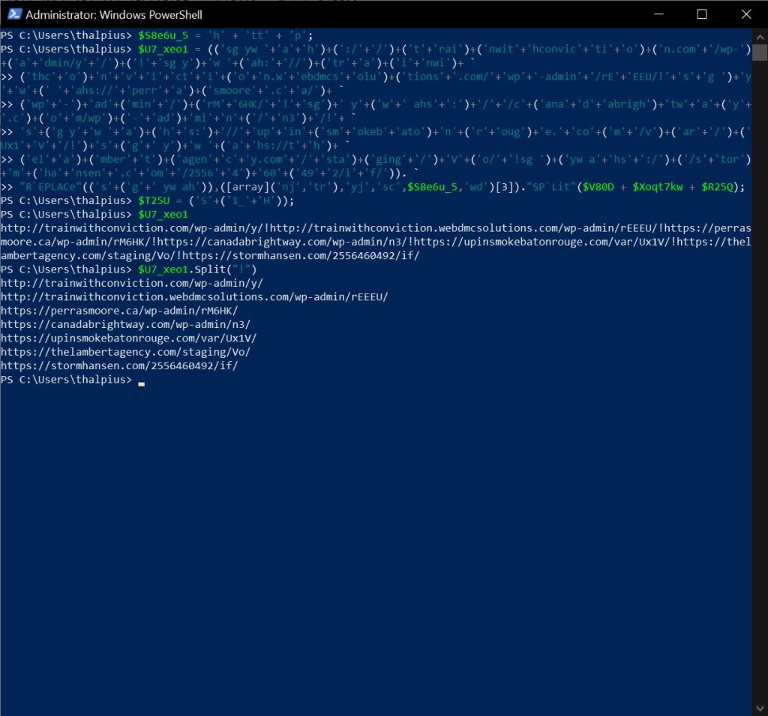Click the blinking cursor at the last prompt
The image size is (768, 716).
141,381
